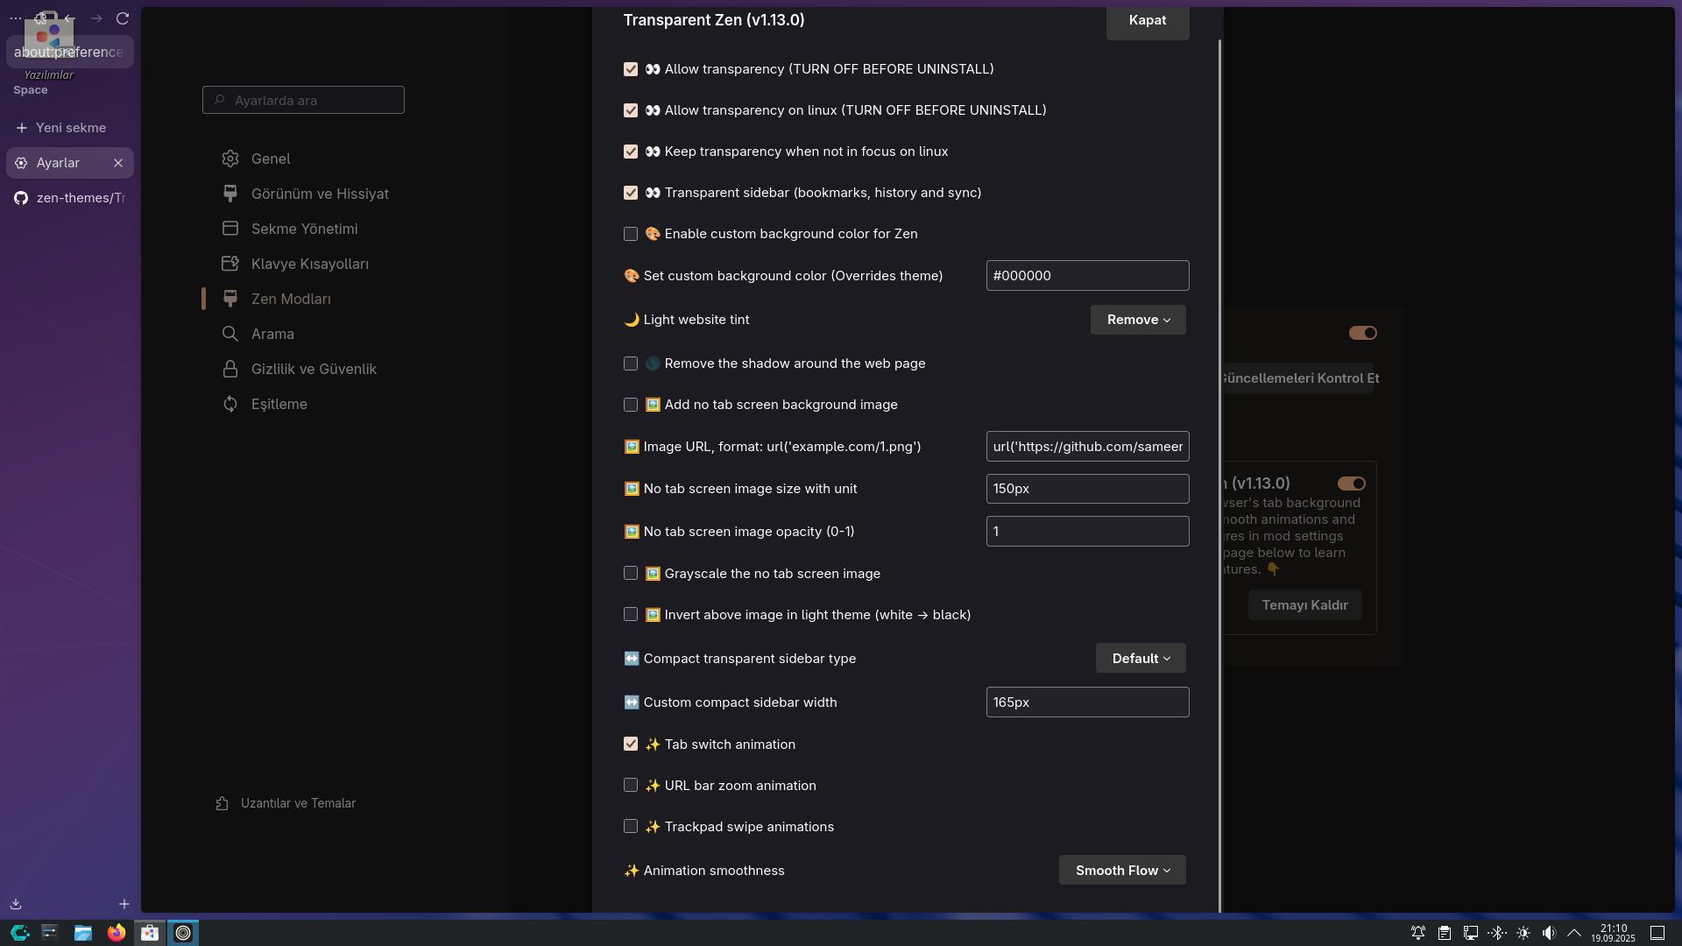Enable custom background color for Zen

click(631, 234)
